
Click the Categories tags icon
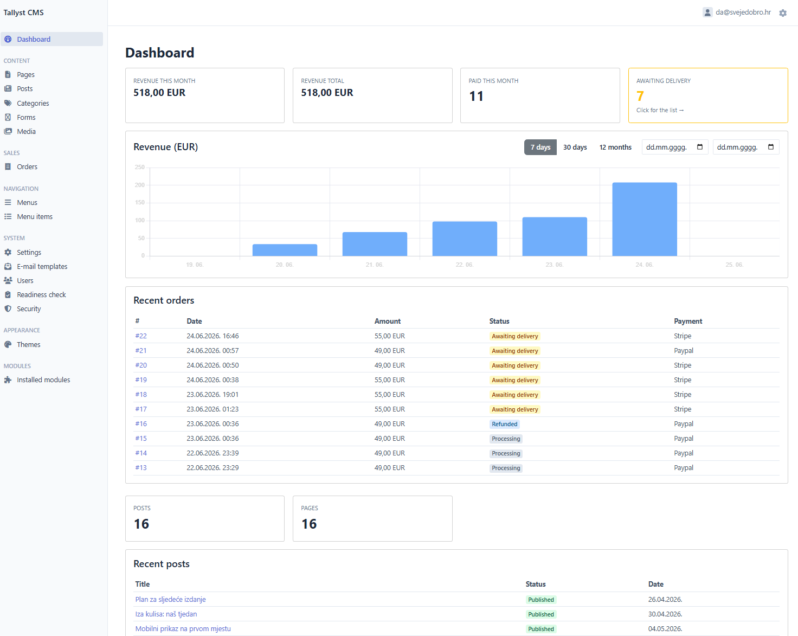point(8,103)
